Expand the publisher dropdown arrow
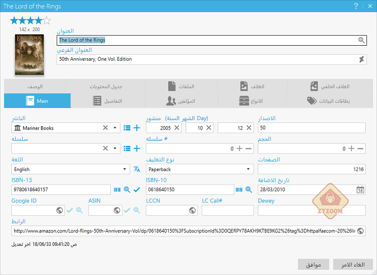Image resolution: width=377 pixels, height=275 pixels. [115, 128]
